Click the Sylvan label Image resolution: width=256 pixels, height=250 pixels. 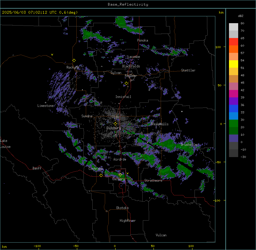pyautogui.click(x=116, y=73)
